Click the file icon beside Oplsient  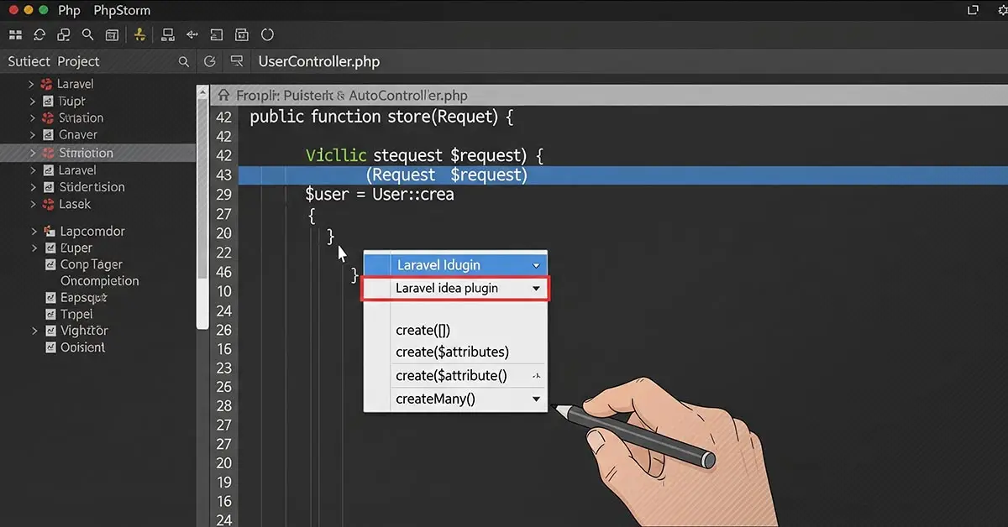tap(50, 347)
